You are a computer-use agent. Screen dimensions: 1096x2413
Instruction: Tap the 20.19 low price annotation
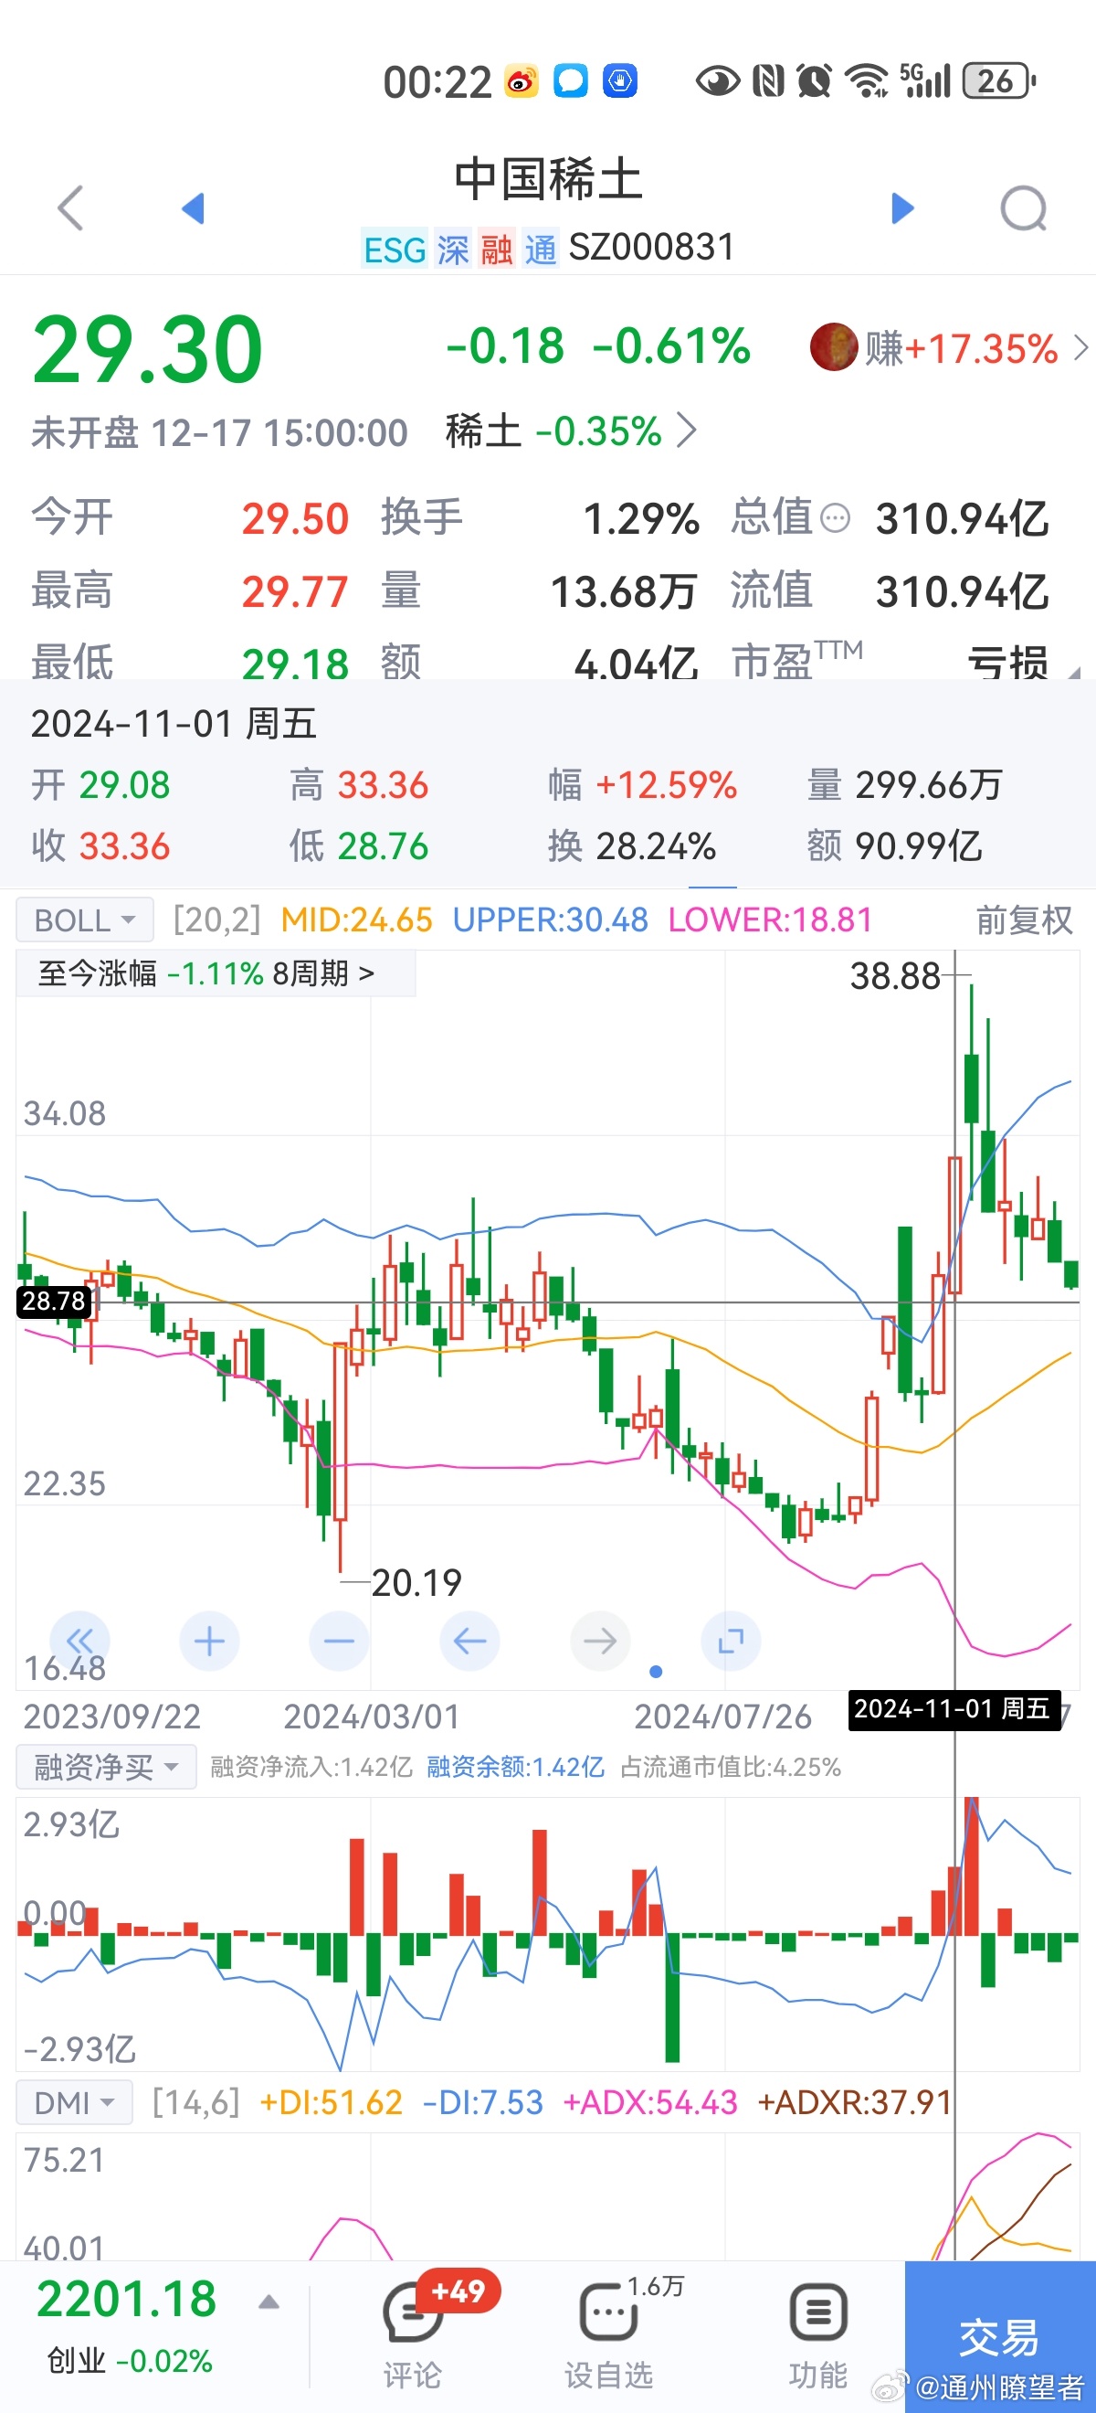tap(416, 1583)
